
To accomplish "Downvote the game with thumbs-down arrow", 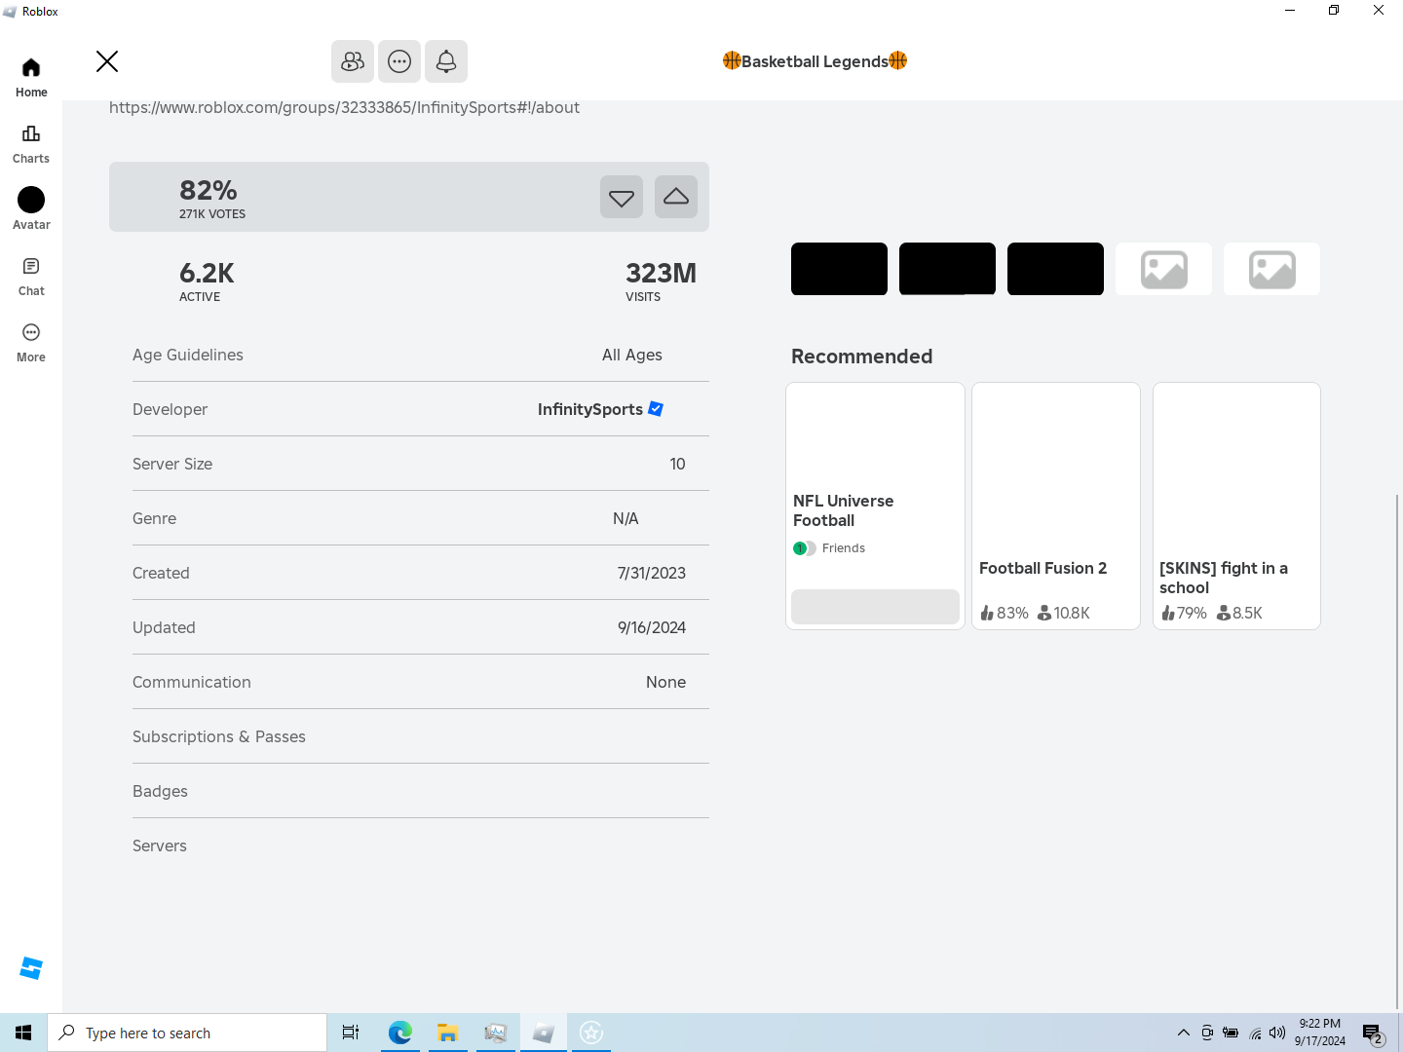I will coord(622,197).
